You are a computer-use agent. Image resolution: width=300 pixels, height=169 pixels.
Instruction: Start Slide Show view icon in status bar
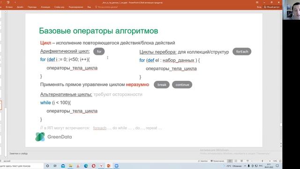point(247,161)
